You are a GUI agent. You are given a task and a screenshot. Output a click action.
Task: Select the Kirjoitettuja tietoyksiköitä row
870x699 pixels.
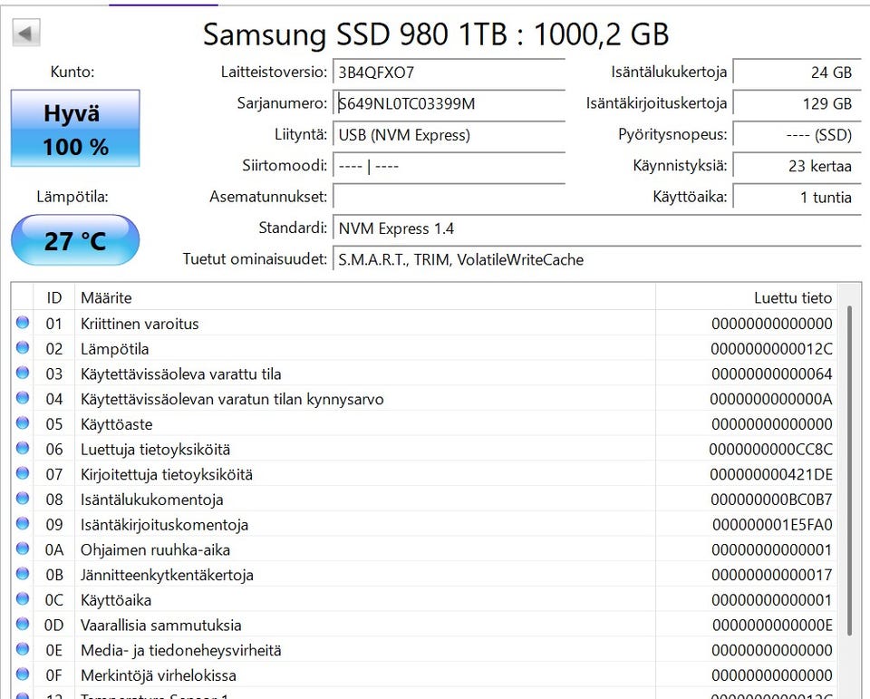coord(362,474)
